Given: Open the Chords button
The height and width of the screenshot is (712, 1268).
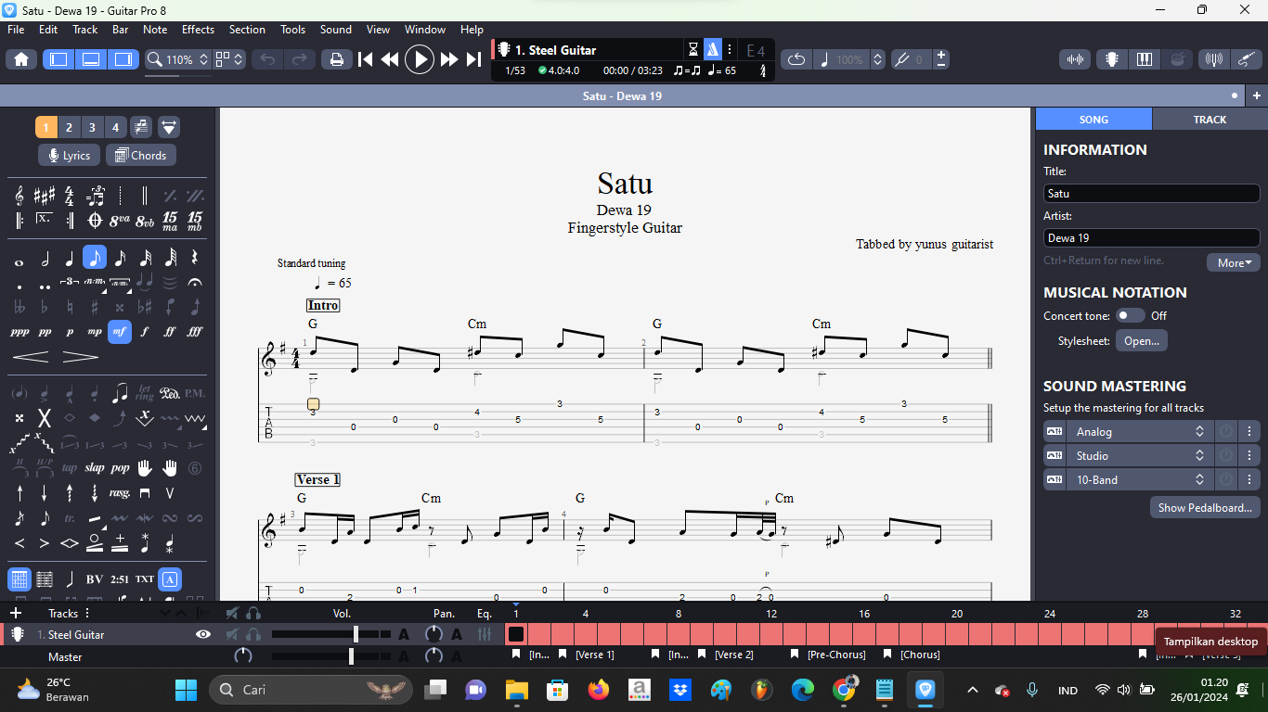Looking at the screenshot, I should pos(141,155).
